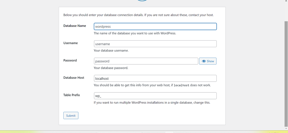Click the intro text about connection details

tap(139, 15)
